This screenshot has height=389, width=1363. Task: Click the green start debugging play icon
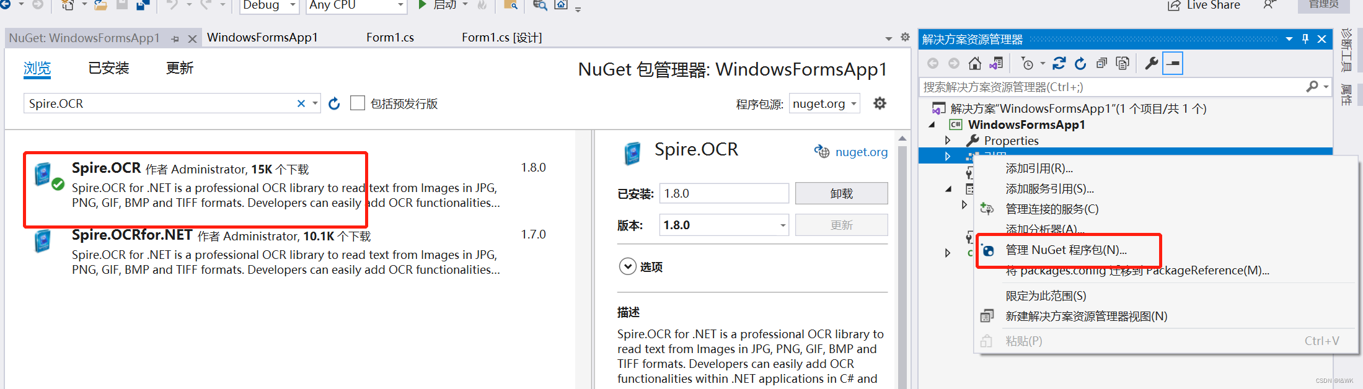422,5
